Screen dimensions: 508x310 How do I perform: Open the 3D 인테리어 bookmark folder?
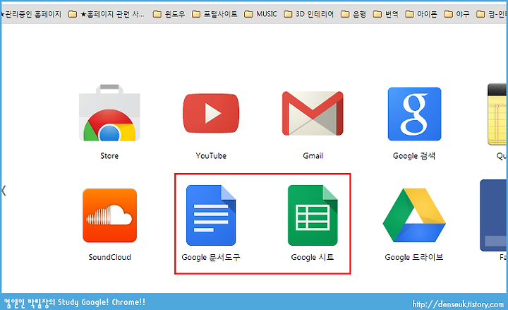[x=309, y=14]
